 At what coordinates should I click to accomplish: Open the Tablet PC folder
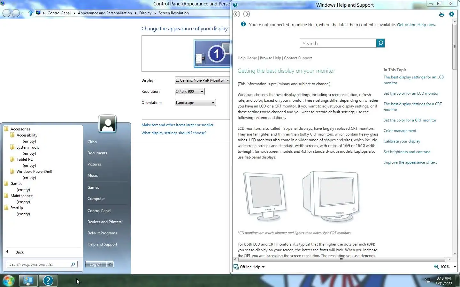point(25,159)
